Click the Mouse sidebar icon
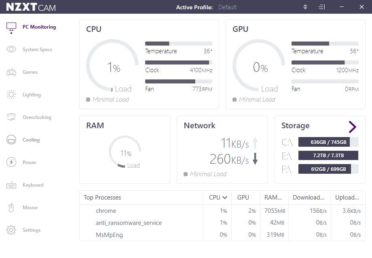This screenshot has width=372, height=258. [x=11, y=208]
